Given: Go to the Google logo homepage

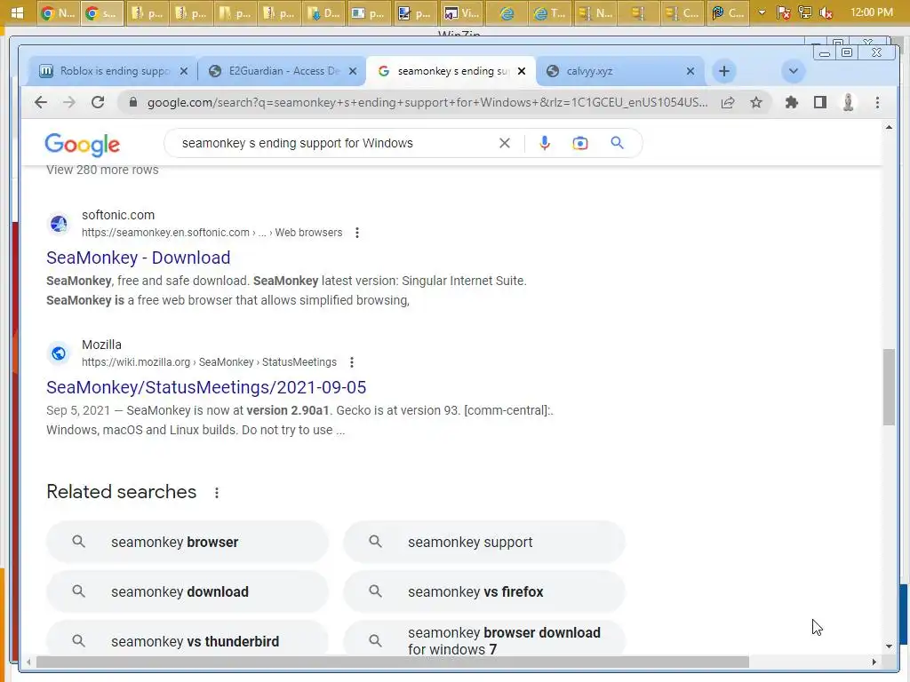Looking at the screenshot, I should 83,145.
